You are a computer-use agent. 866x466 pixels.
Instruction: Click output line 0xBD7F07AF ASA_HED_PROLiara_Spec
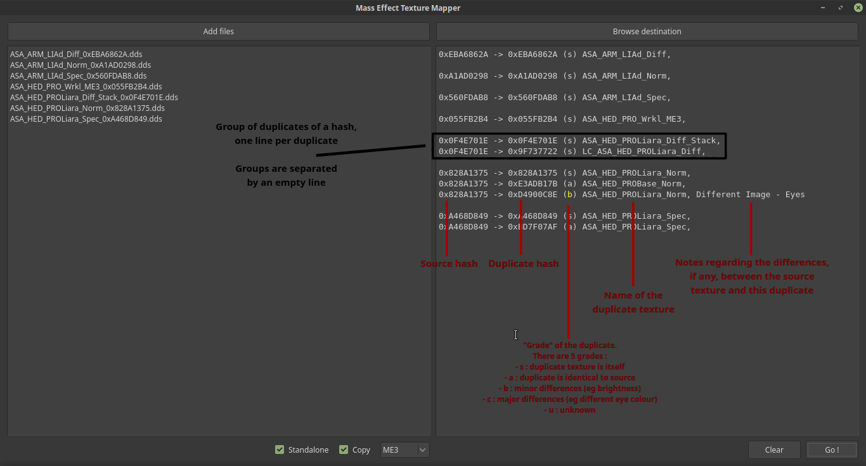tap(564, 227)
